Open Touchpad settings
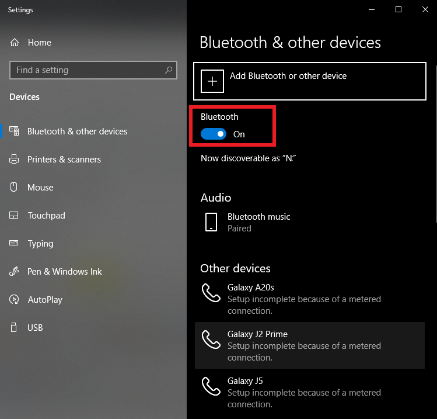The image size is (437, 419). pyautogui.click(x=93, y=215)
